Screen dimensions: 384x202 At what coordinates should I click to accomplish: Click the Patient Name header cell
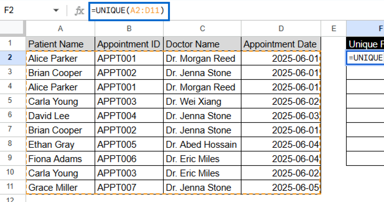pyautogui.click(x=60, y=44)
